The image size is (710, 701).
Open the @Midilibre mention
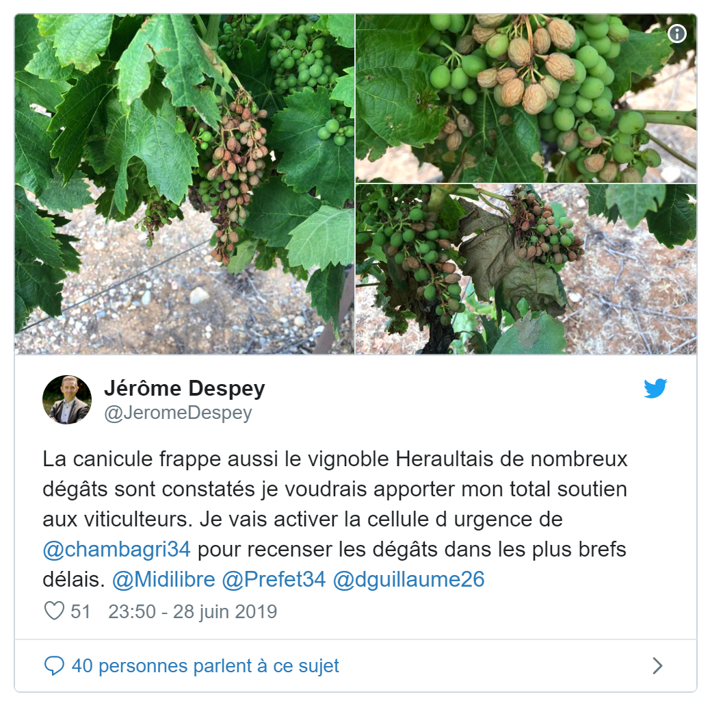coord(163,579)
